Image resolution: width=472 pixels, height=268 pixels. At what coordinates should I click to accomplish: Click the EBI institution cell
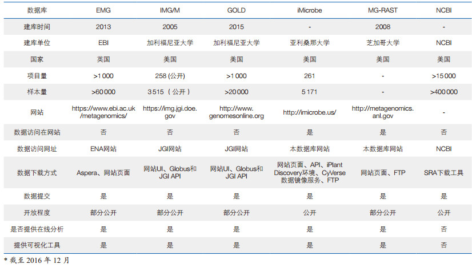[103, 43]
